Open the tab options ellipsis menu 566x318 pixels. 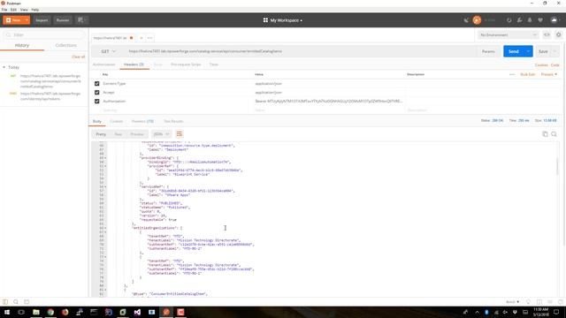(149, 38)
